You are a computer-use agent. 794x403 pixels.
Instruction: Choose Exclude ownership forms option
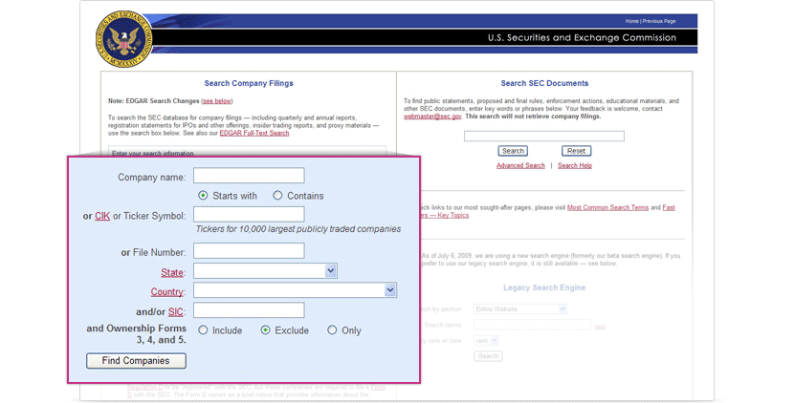coord(265,330)
